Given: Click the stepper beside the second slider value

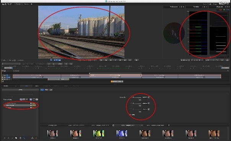Looking at the screenshot, I should click(149, 103).
